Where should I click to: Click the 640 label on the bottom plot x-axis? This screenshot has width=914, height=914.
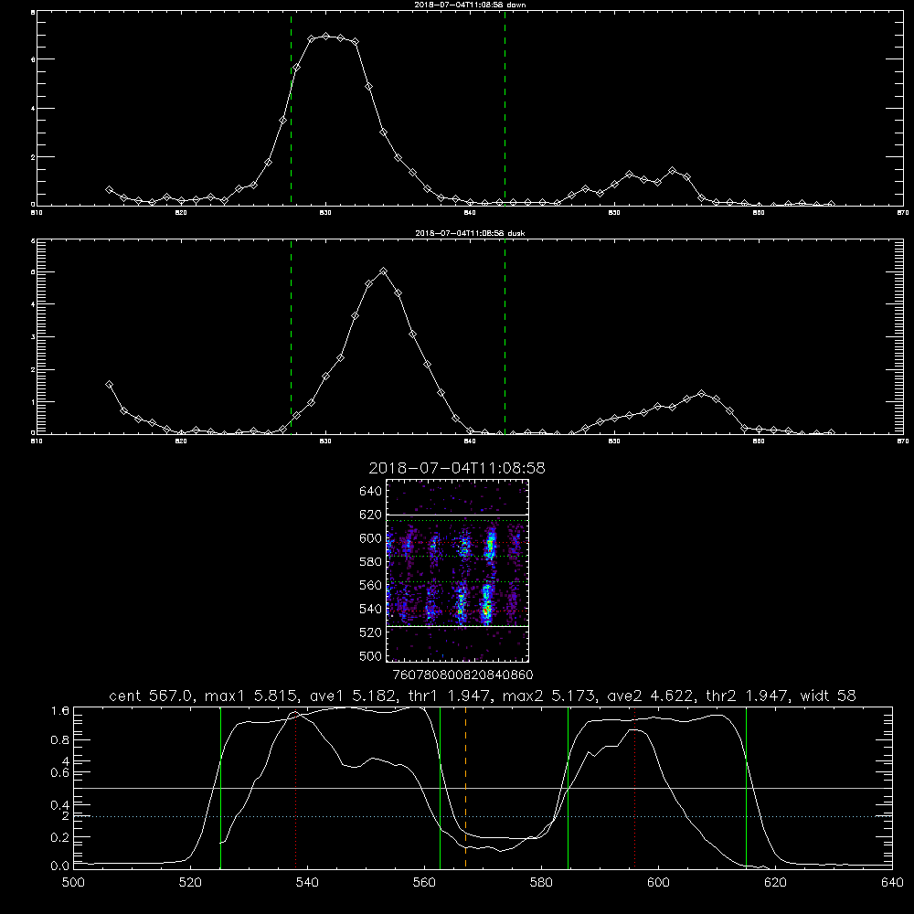(x=892, y=883)
